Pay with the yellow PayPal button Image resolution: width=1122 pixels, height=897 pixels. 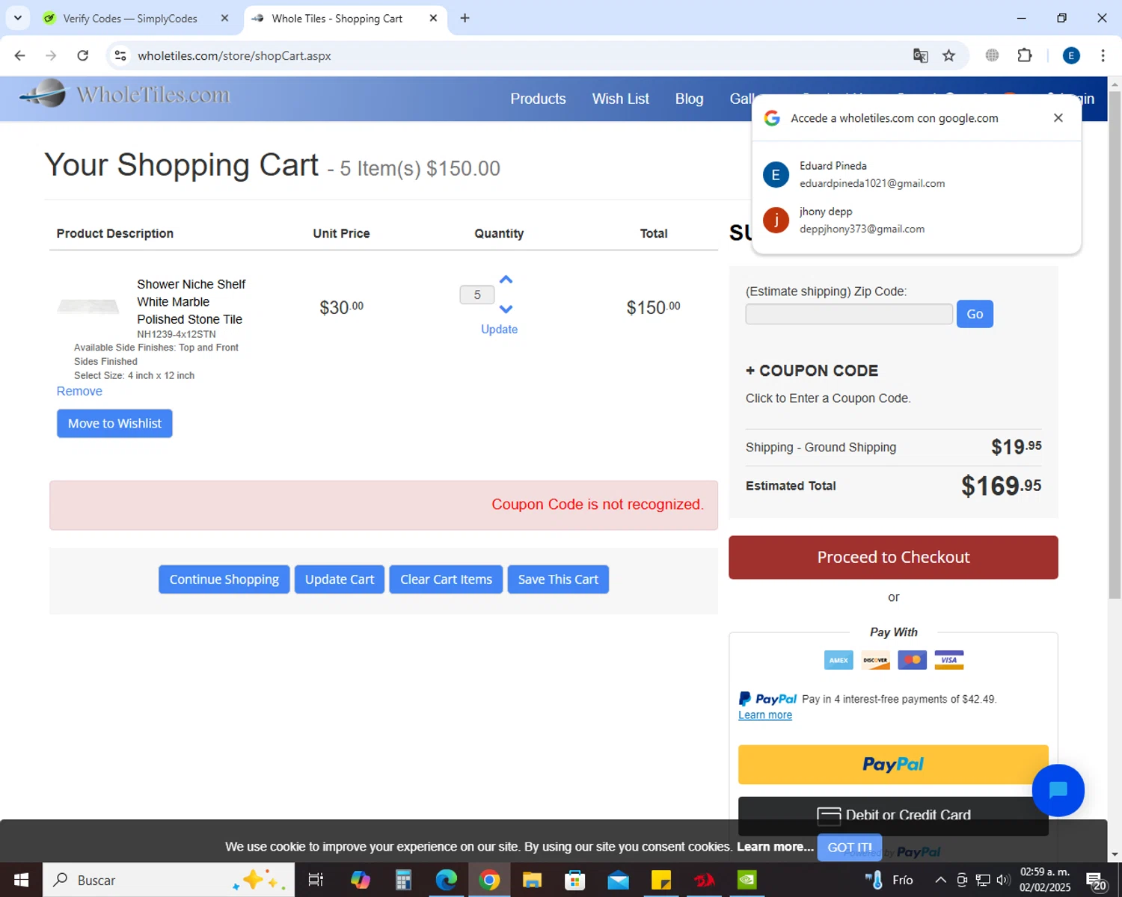893,765
